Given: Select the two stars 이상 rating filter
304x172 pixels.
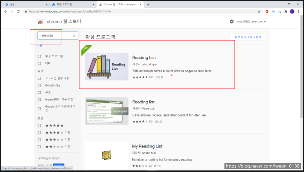Looking at the screenshot, I should pyautogui.click(x=39, y=147).
